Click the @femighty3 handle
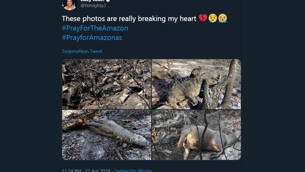Viewport: 305px width, 172px height. (93, 6)
